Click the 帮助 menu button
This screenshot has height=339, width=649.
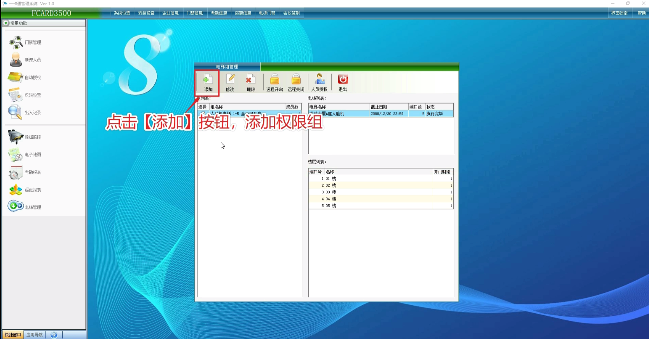pos(641,13)
